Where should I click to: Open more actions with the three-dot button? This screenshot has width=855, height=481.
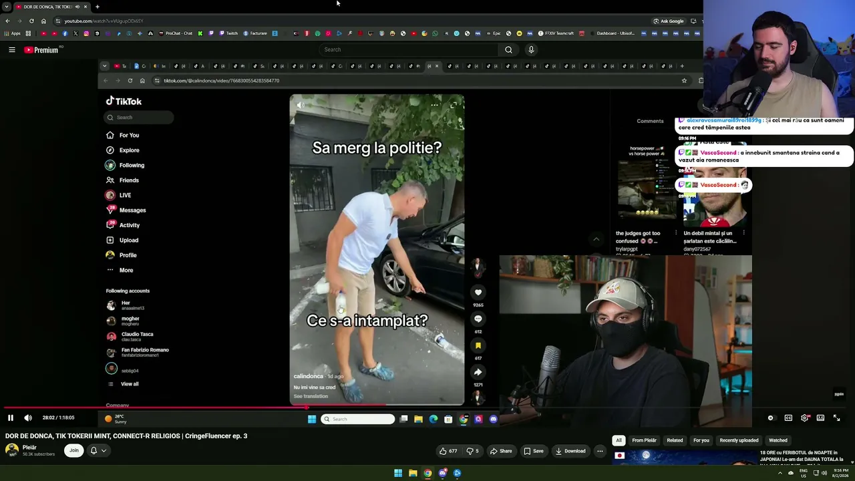600,451
